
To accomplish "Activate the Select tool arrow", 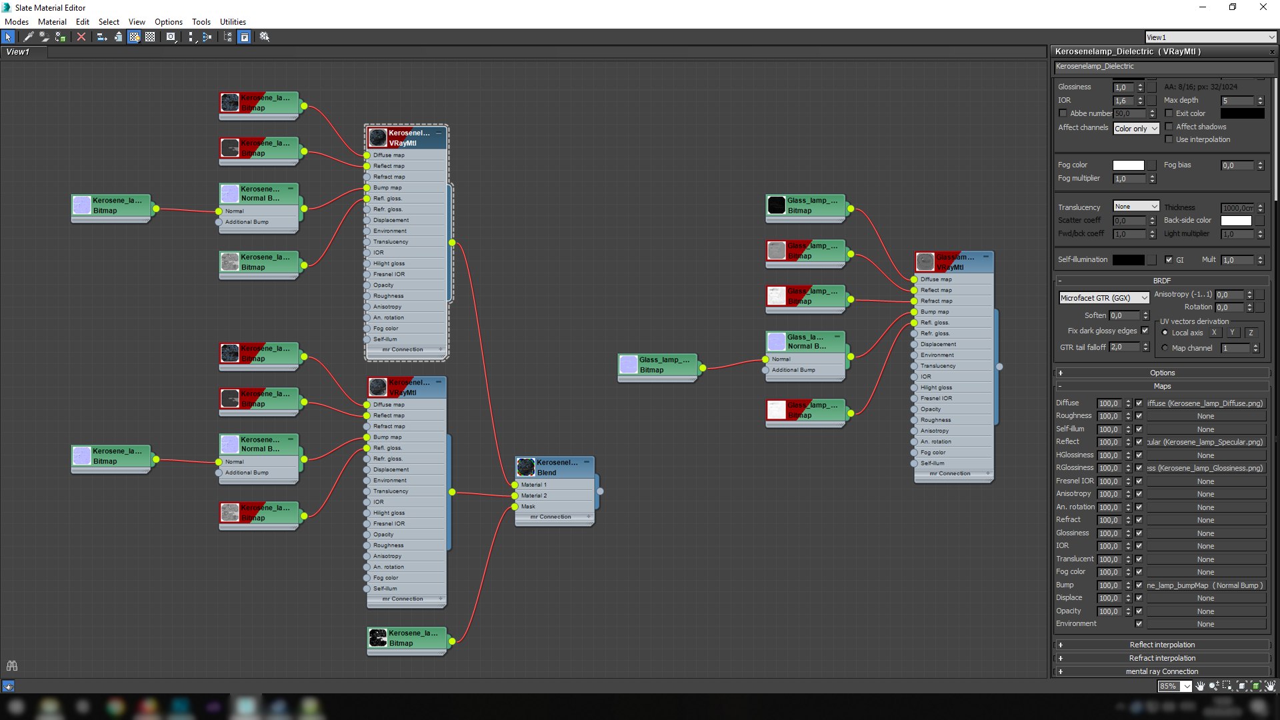I will (8, 37).
